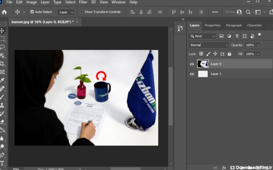Image resolution: width=273 pixels, height=170 pixels.
Task: Select the Move tool in the toolbar
Action: [x=2, y=31]
